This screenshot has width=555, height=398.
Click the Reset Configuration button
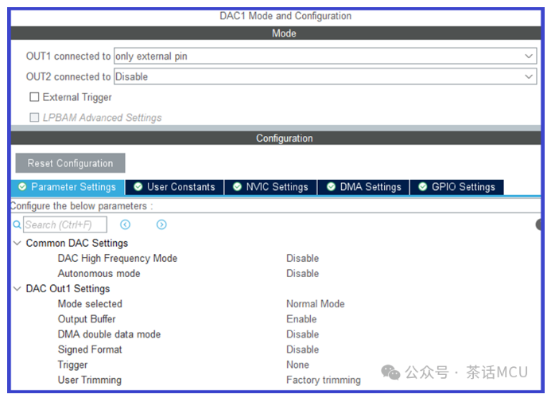[70, 163]
